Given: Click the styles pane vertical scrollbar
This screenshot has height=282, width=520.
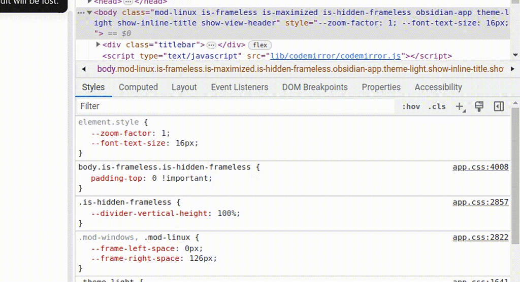Looking at the screenshot, I should pos(515,175).
